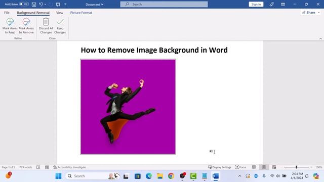
Task: Click the heading 'How to Remove Image Background in Word'
Action: point(154,50)
